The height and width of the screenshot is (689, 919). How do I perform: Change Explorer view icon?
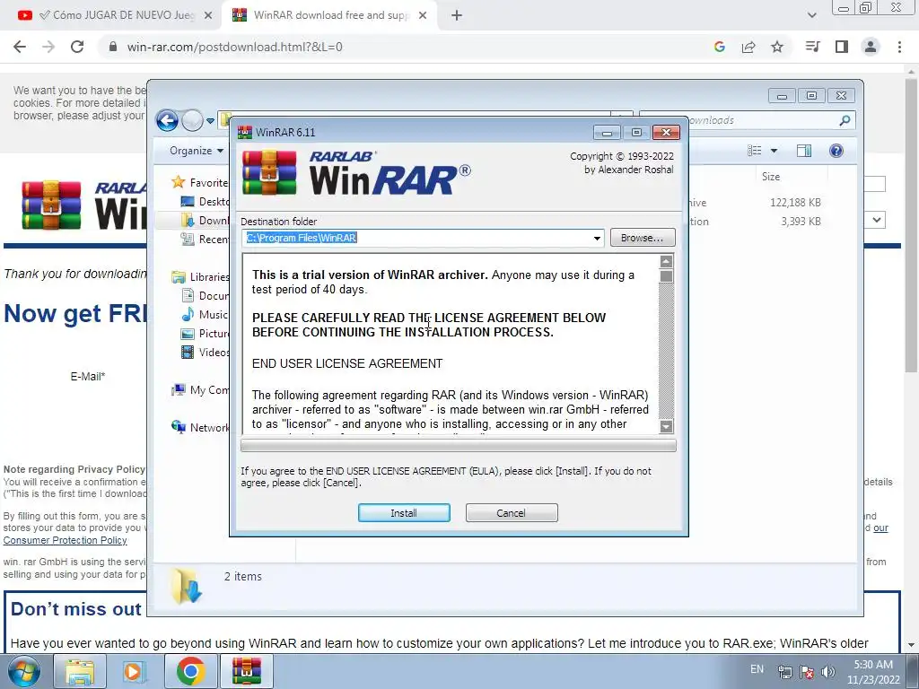[754, 151]
